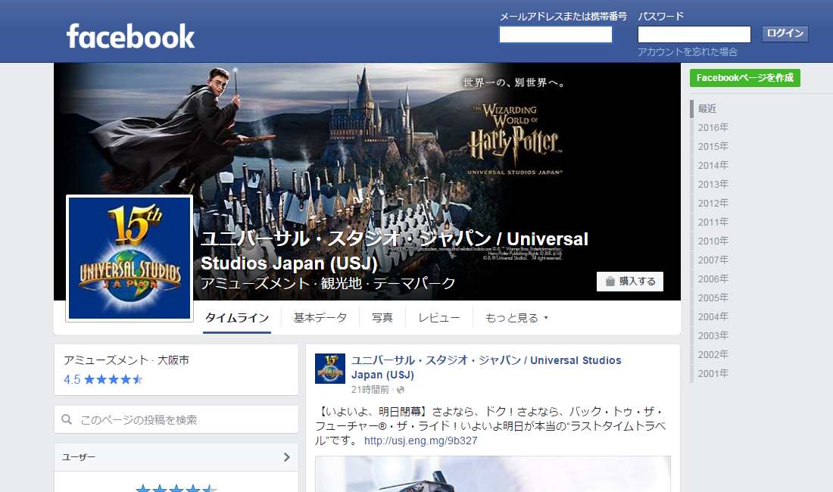Screen dimensions: 833x492
Task: Switch to the タイムライン tab
Action: tap(237, 318)
